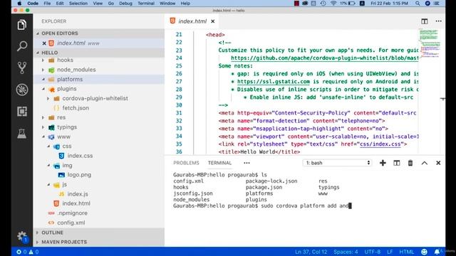Close the index.html editor tab

213,21
